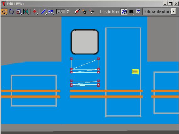
Task: Choose the Scale tool icon
Action: click(19, 12)
